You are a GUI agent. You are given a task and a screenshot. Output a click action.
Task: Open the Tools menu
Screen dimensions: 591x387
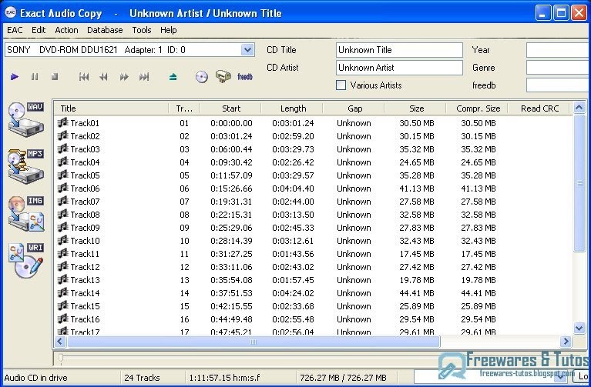pyautogui.click(x=141, y=30)
